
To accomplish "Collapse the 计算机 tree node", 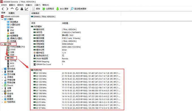I will (x=2, y=19).
